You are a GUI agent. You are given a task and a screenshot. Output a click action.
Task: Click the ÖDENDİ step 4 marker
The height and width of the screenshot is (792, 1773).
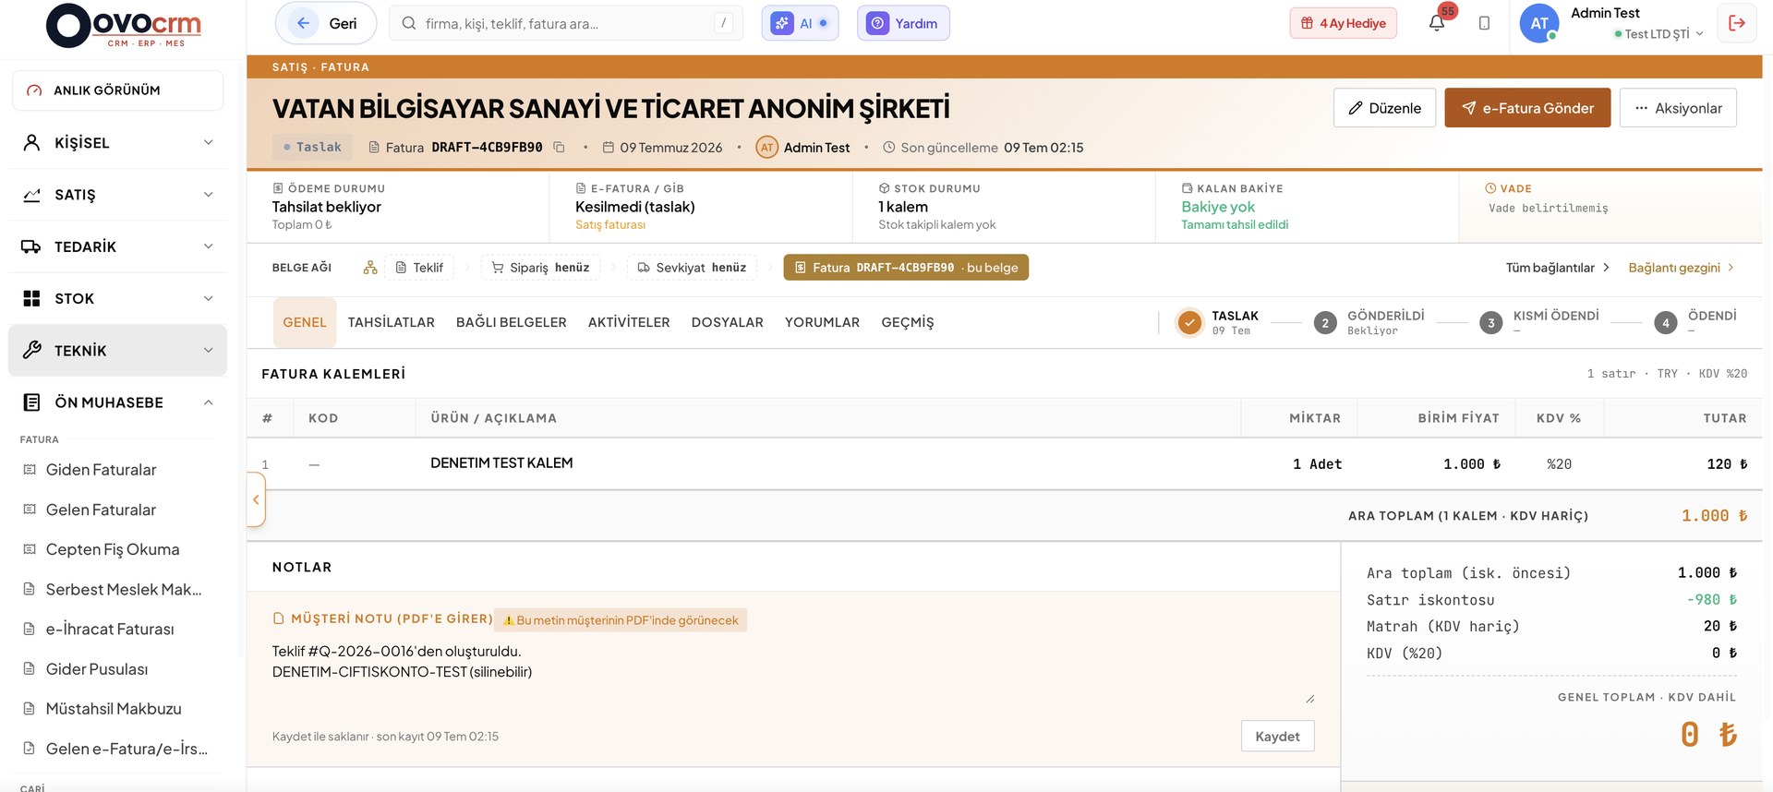1666,322
